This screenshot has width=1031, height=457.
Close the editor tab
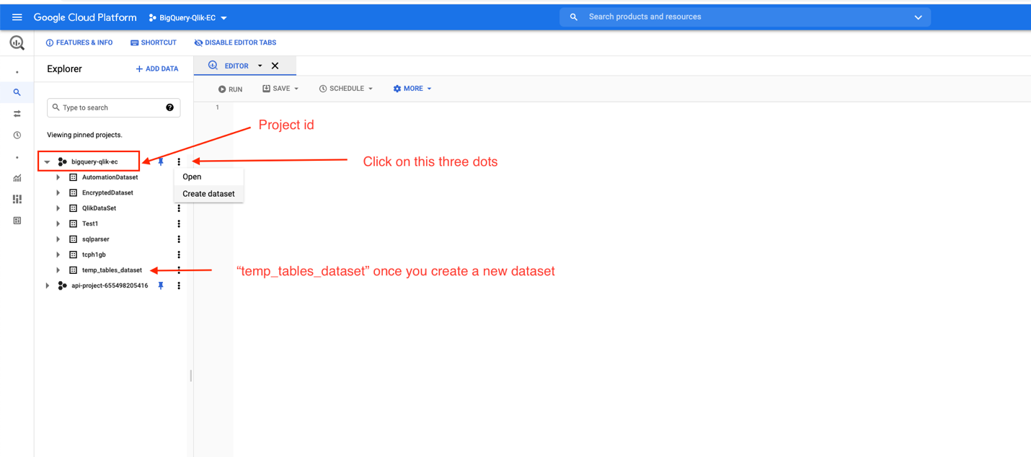[x=275, y=66]
